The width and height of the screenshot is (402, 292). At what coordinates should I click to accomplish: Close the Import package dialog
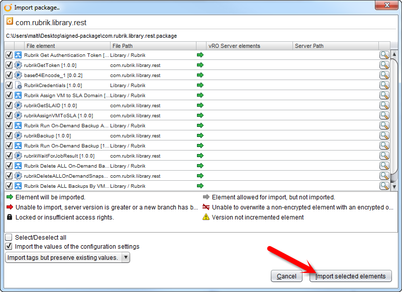tap(387, 5)
